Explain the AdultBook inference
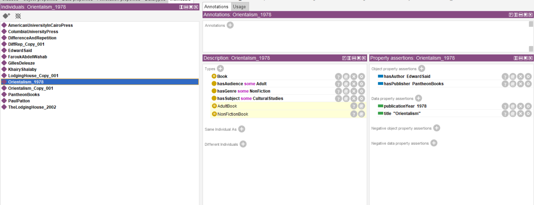The width and height of the screenshot is (534, 205). (x=354, y=106)
